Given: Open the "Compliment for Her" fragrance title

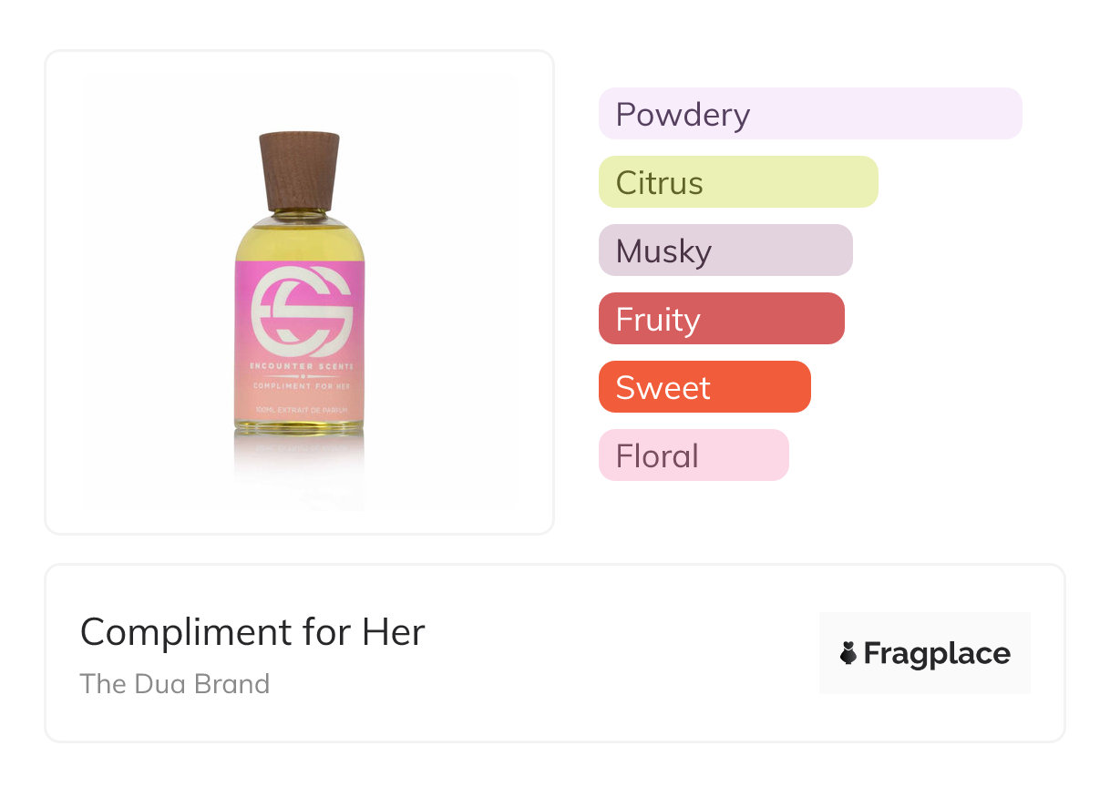Looking at the screenshot, I should tap(252, 632).
